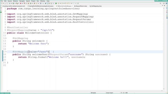
Task: Open the Help menu
Action: click(x=48, y=1)
